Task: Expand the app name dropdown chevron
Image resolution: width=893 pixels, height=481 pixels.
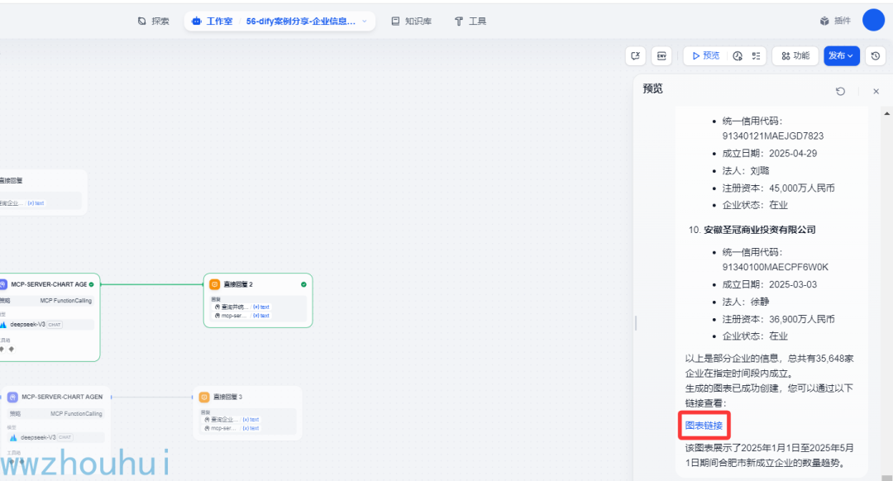Action: pos(365,21)
